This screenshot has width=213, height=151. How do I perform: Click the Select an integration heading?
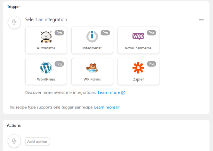[x=46, y=20]
